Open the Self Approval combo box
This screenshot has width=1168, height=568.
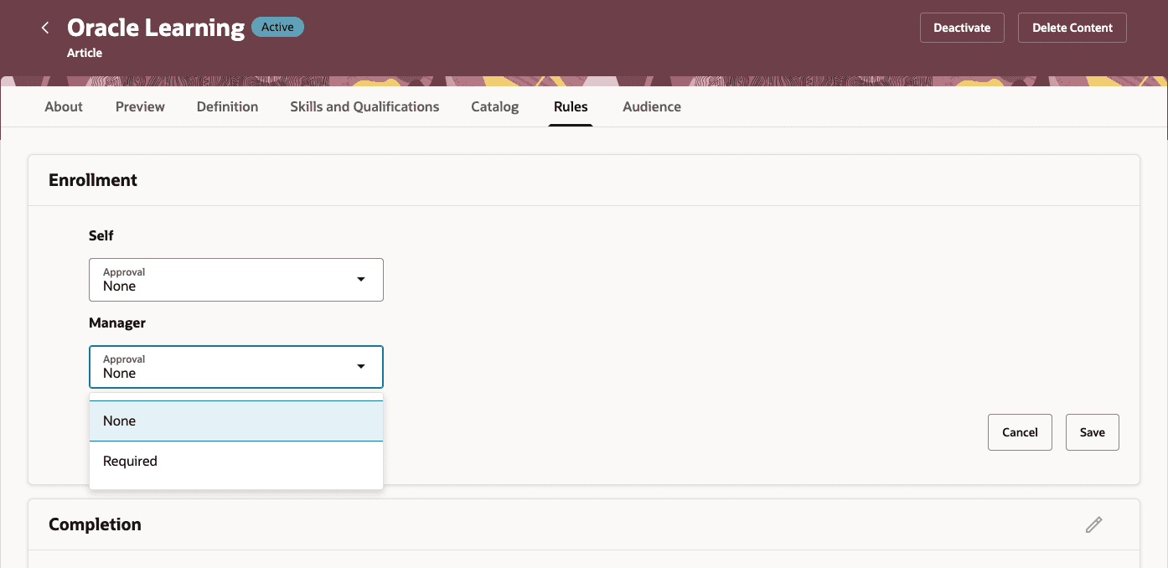pyautogui.click(x=236, y=280)
